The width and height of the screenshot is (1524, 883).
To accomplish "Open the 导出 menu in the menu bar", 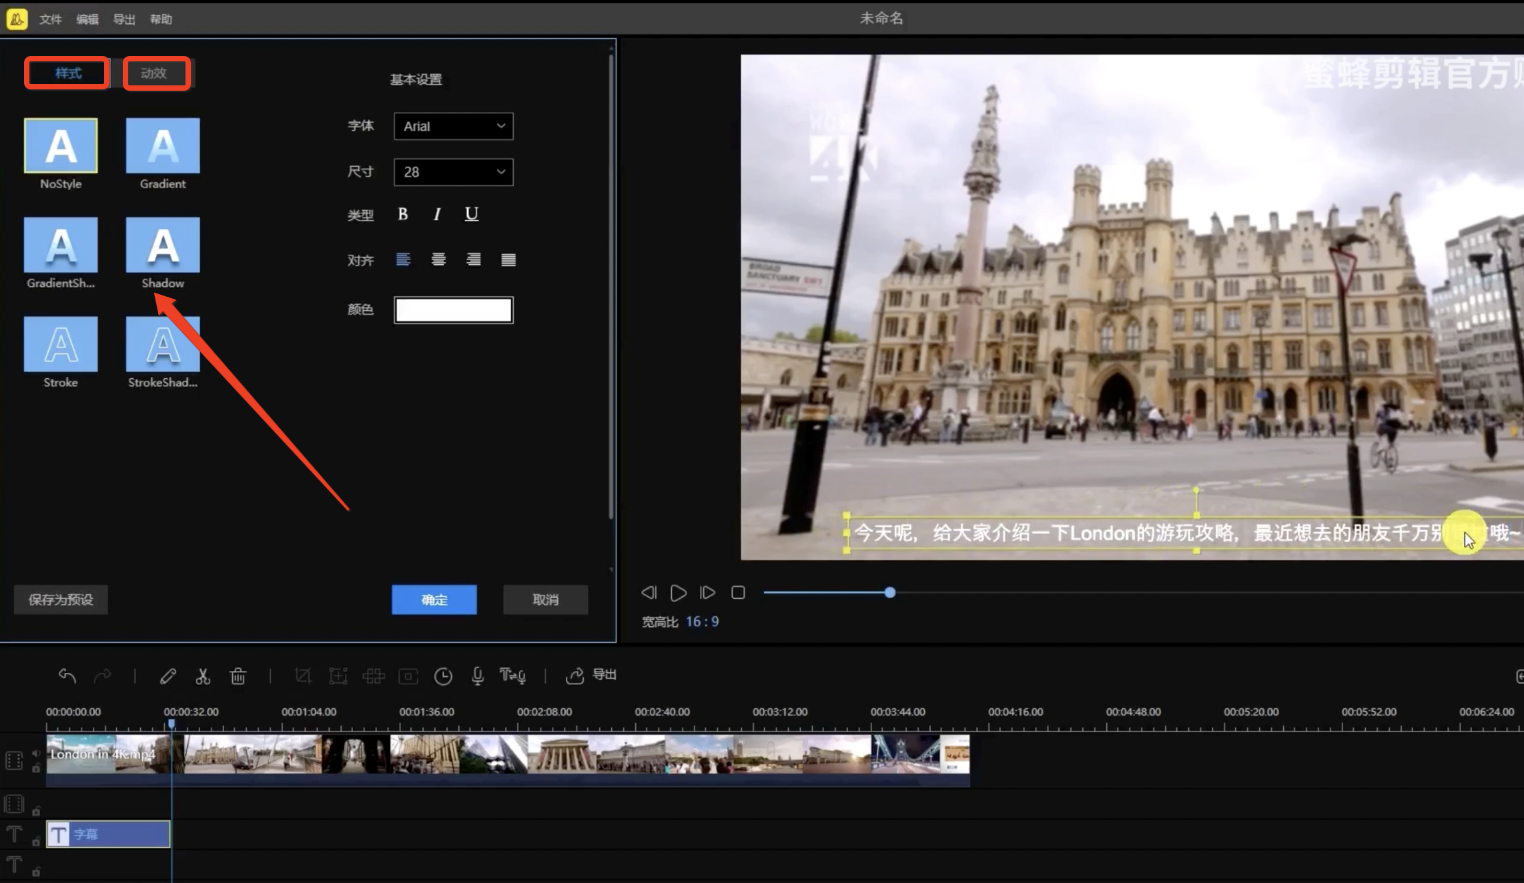I will [x=124, y=19].
